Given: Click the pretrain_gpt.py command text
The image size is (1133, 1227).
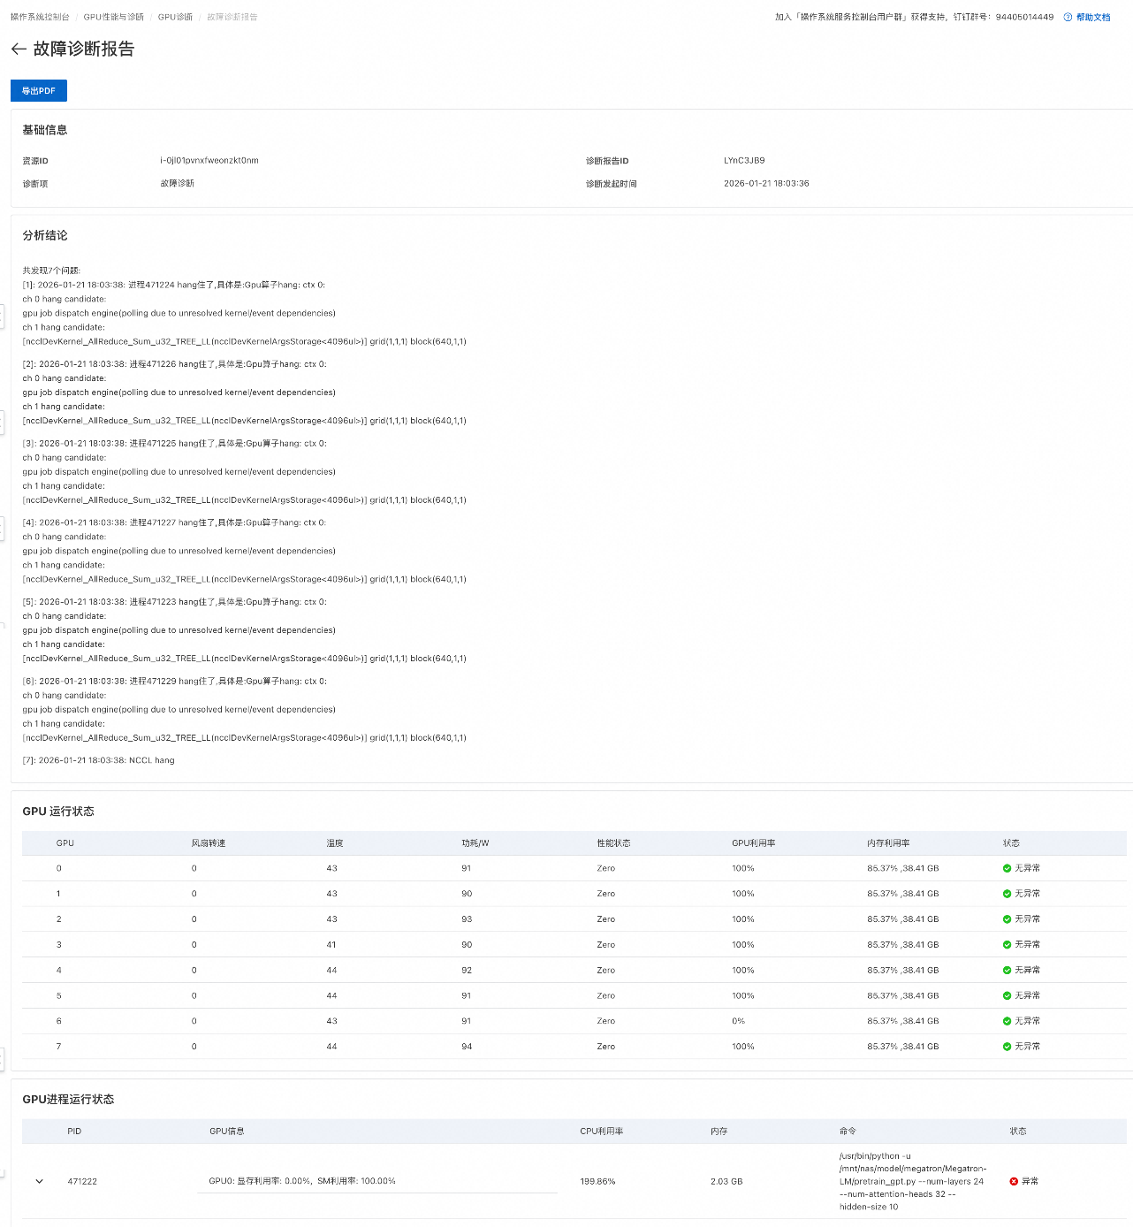Looking at the screenshot, I should point(913,1181).
